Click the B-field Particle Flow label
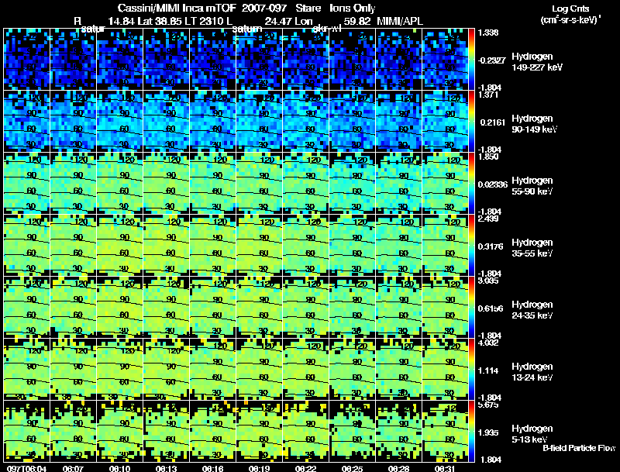This screenshot has width=620, height=472. point(579,448)
